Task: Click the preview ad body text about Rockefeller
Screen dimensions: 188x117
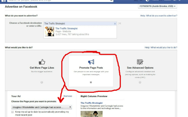Action: pos(102,107)
